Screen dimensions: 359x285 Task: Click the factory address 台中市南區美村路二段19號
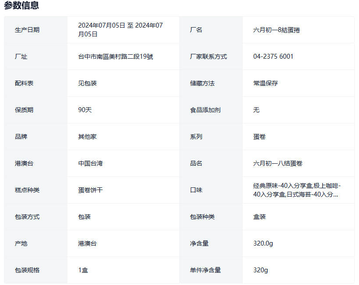click(x=116, y=56)
